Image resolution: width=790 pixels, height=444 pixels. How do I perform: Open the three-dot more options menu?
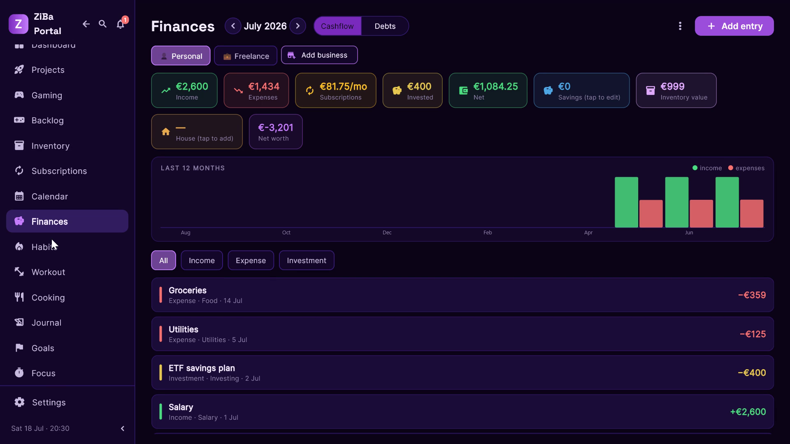click(x=680, y=26)
